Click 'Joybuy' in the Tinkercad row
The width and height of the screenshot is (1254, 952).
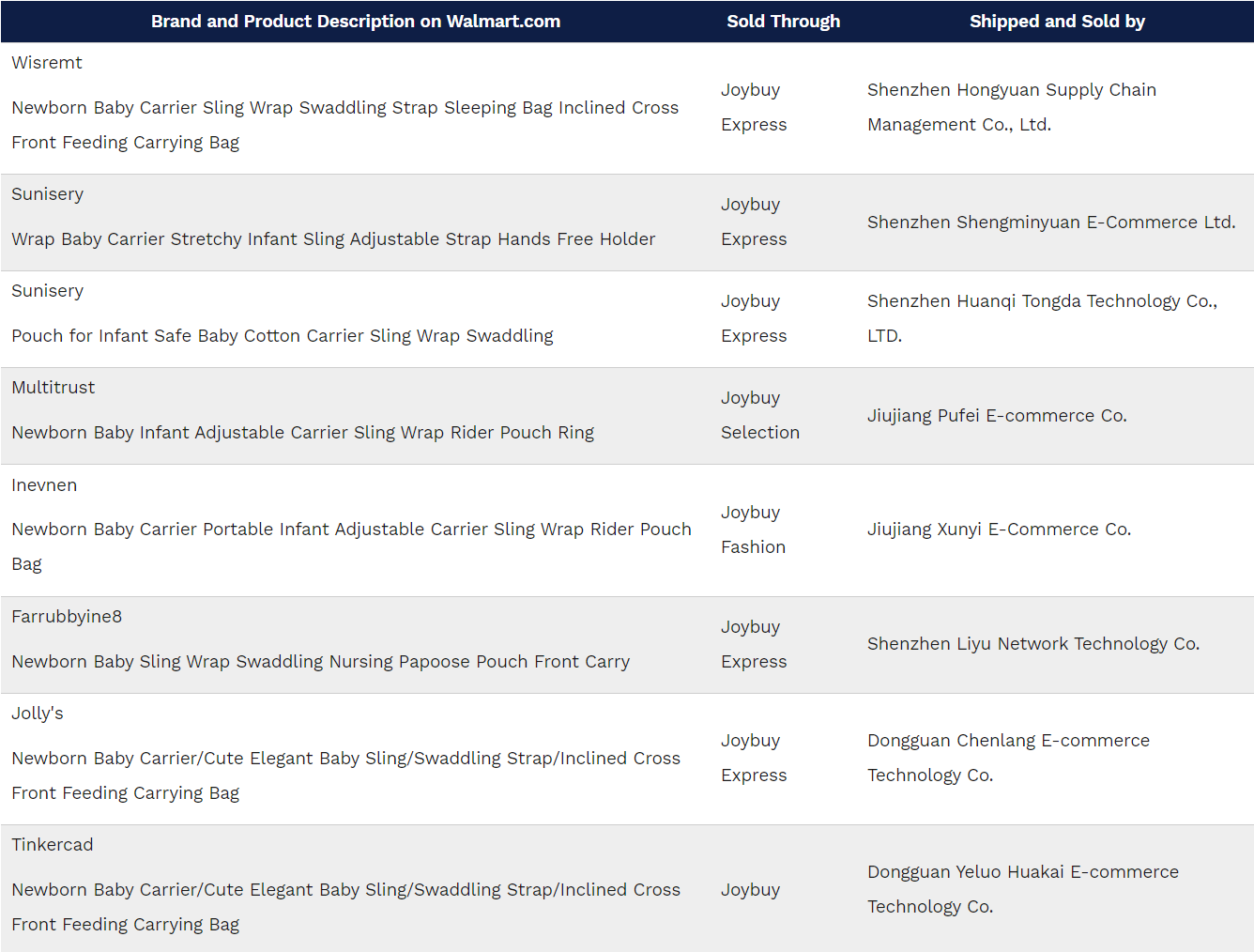[750, 890]
